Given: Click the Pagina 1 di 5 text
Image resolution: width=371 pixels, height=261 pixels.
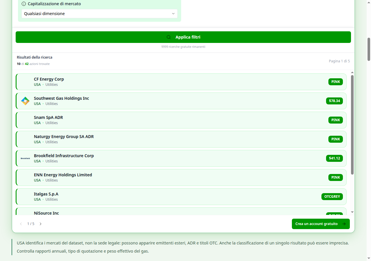Looking at the screenshot, I should pos(339,61).
